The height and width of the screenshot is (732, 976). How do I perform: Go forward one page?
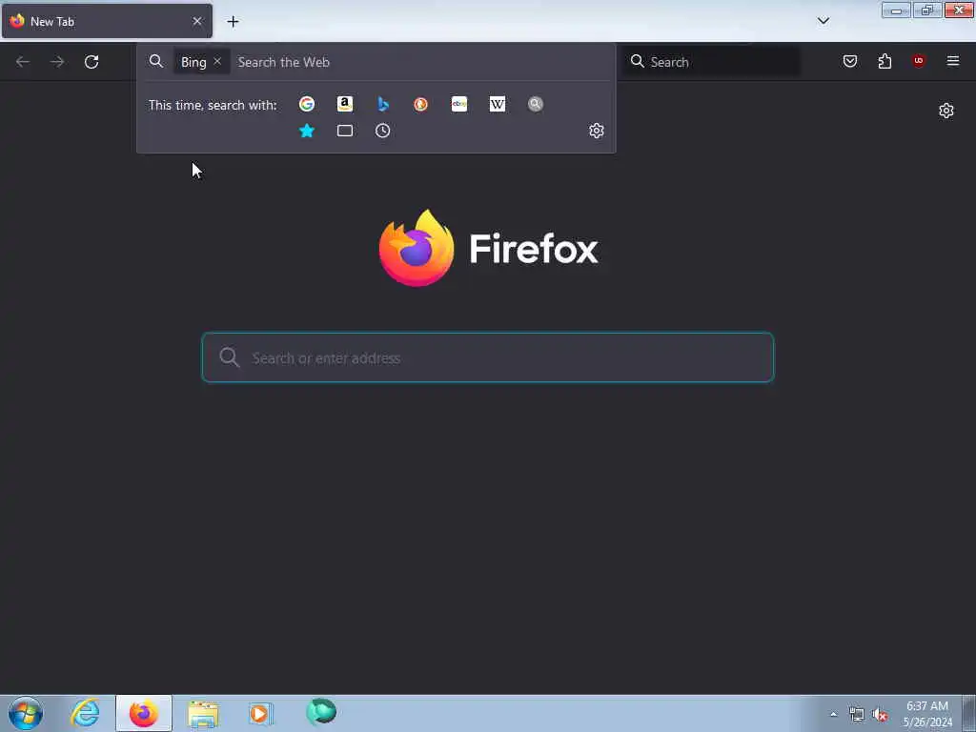[x=57, y=62]
